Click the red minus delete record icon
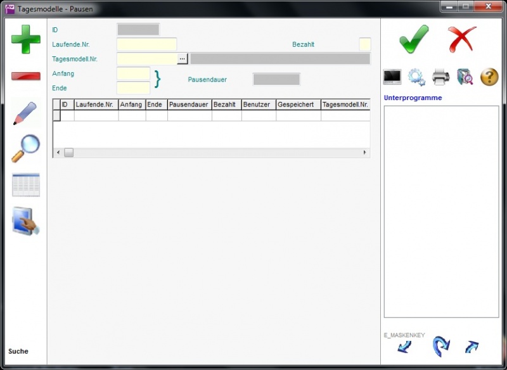This screenshot has width=507, height=370. [25, 77]
